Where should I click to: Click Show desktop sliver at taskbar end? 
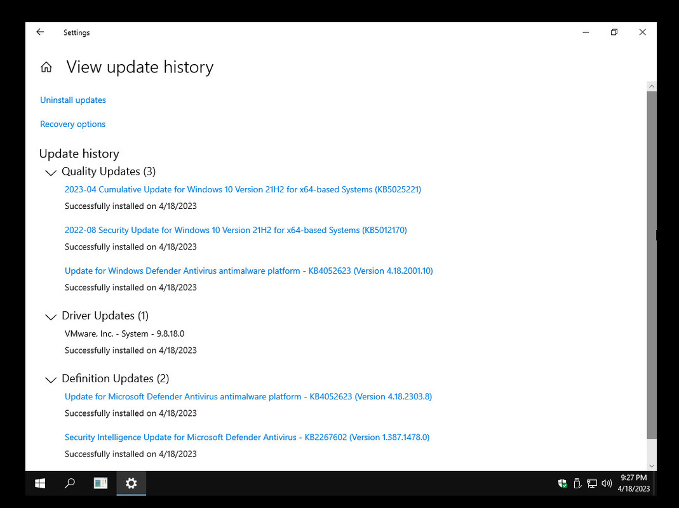point(655,483)
